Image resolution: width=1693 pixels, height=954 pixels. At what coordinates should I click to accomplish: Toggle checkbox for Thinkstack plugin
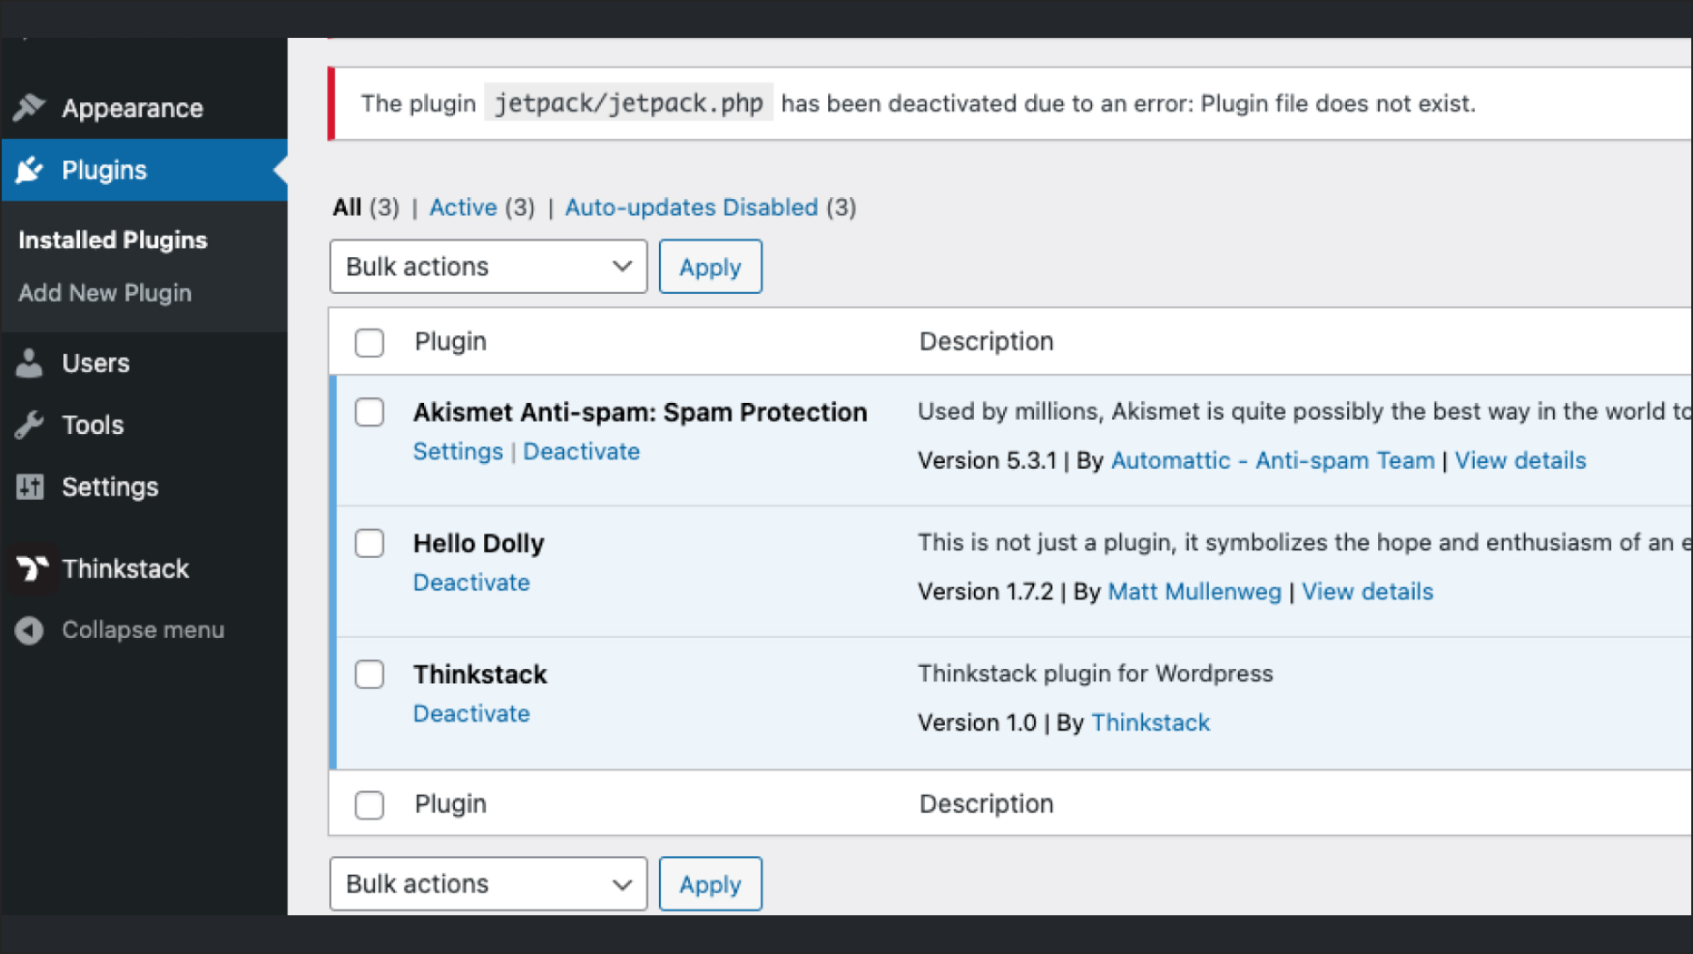coord(370,672)
